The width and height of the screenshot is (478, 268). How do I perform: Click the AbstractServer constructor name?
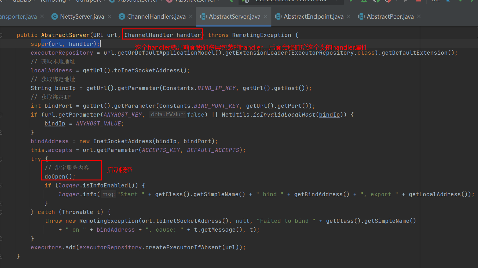(x=65, y=35)
